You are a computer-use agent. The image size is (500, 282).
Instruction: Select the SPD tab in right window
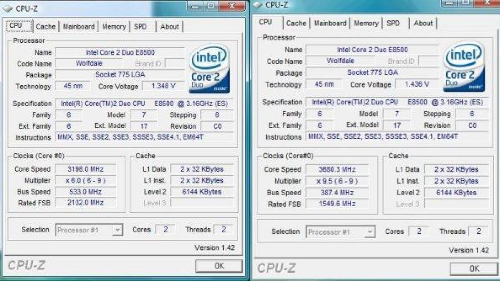[x=393, y=23]
